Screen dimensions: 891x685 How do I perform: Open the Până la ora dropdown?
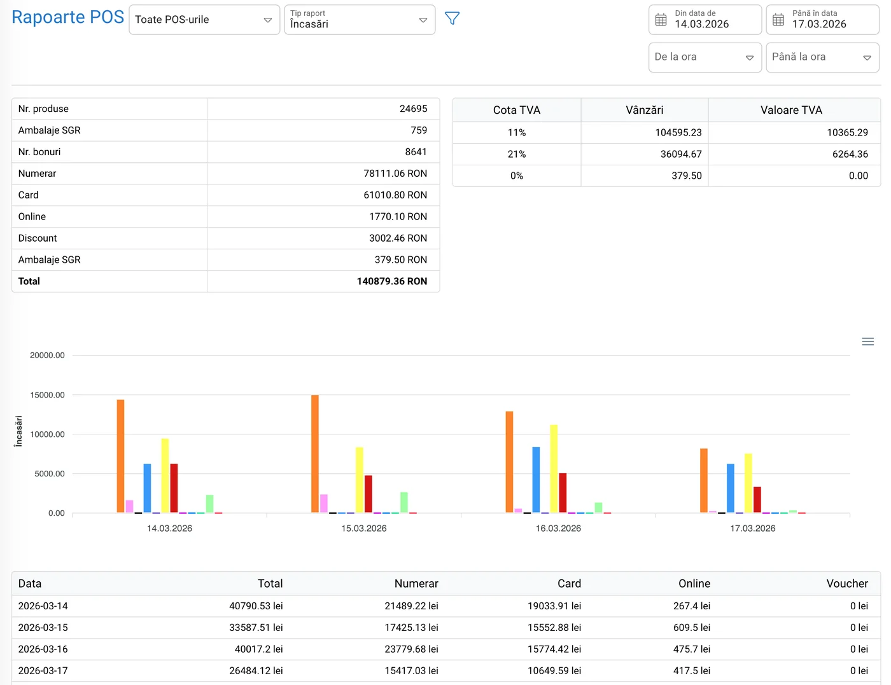822,57
